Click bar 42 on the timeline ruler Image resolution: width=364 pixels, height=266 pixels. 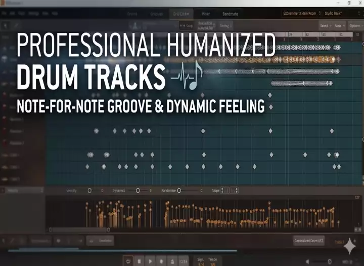[307, 34]
